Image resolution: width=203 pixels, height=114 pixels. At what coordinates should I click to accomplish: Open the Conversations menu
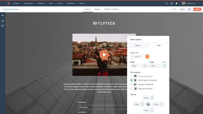tap(29, 3)
